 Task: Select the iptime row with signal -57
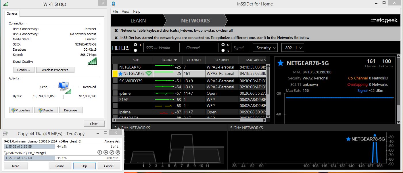click(x=189, y=93)
